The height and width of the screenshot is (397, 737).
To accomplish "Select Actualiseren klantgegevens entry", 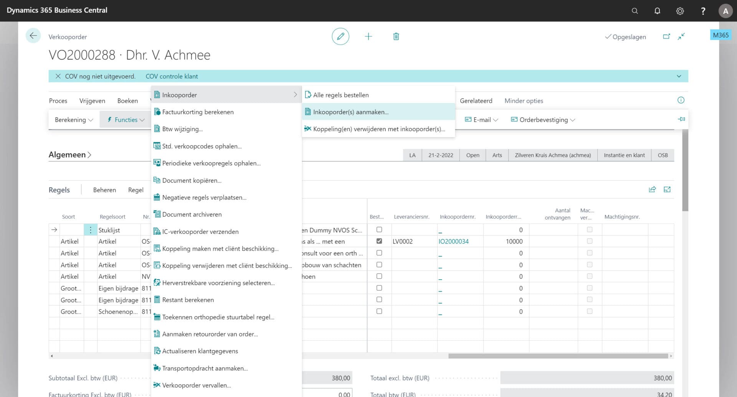I will tap(226, 351).
